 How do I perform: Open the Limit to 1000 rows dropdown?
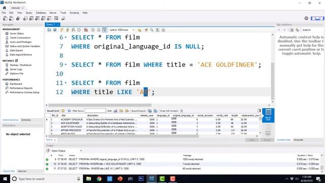coord(122,30)
